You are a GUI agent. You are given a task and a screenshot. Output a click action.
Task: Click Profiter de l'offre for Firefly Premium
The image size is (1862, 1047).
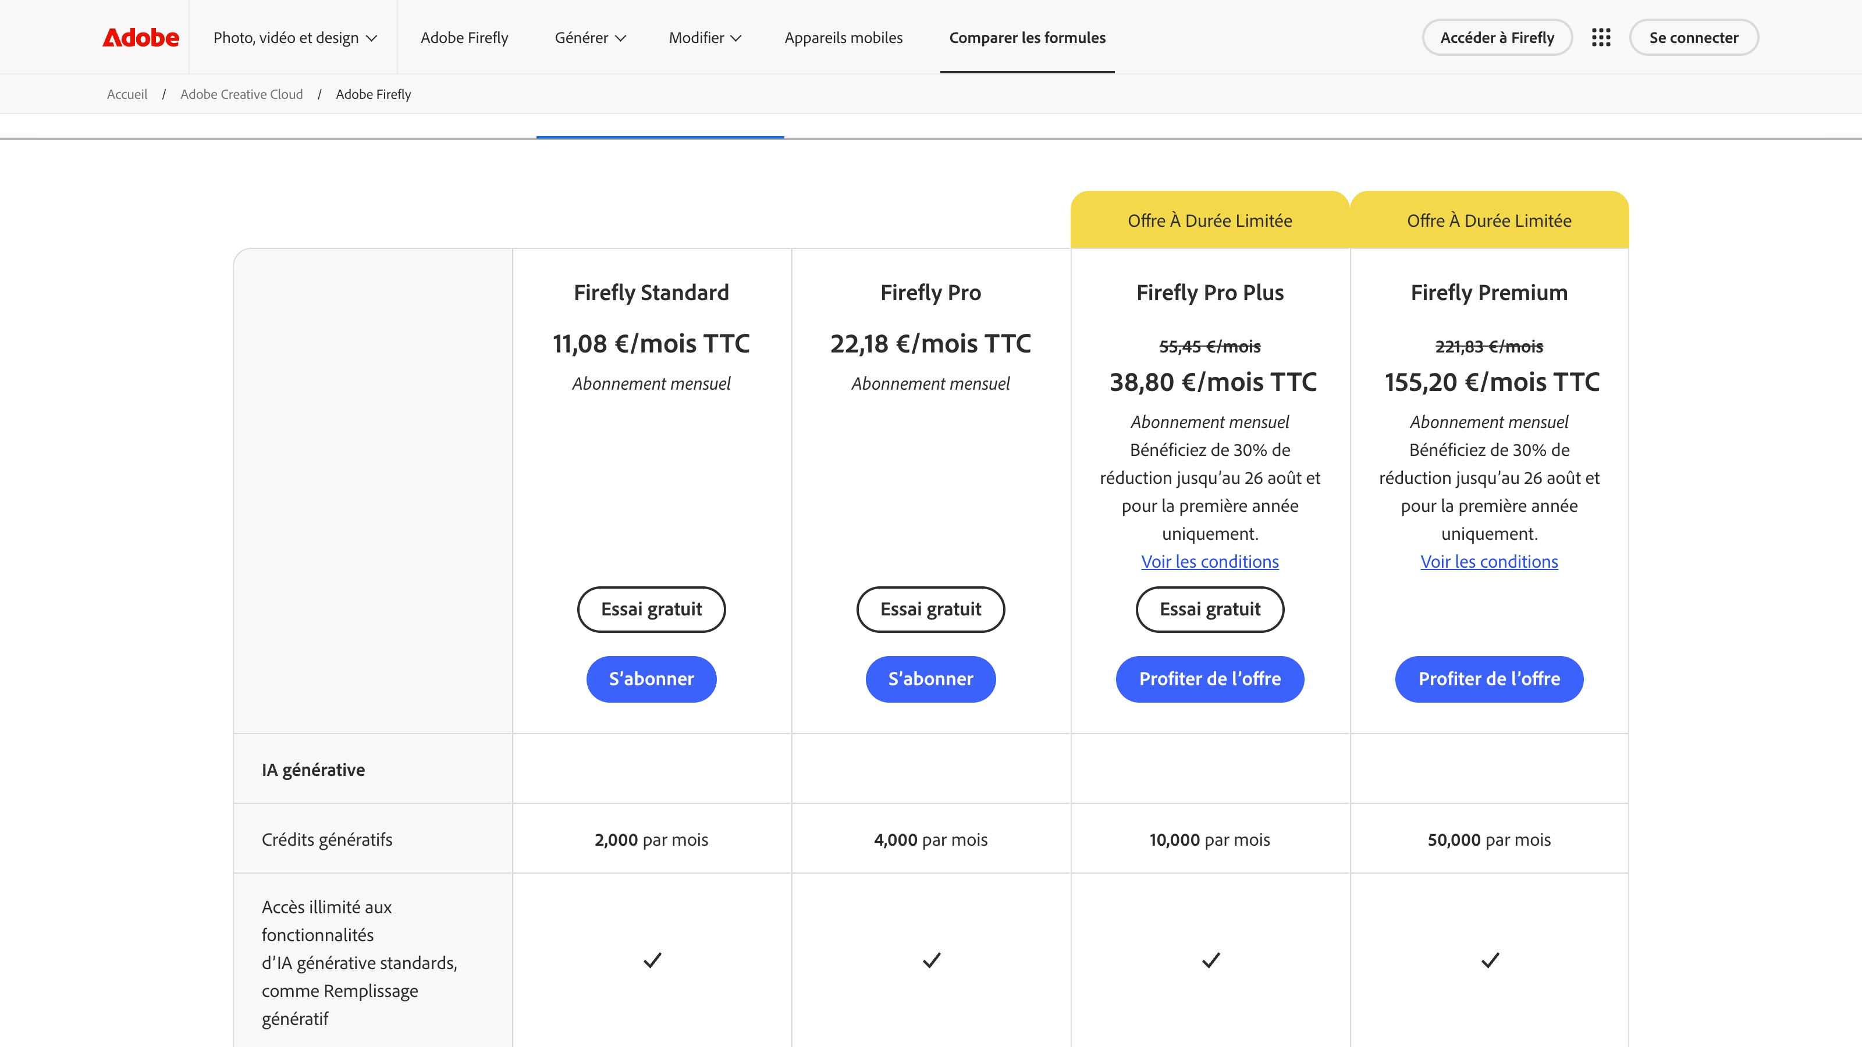coord(1489,679)
